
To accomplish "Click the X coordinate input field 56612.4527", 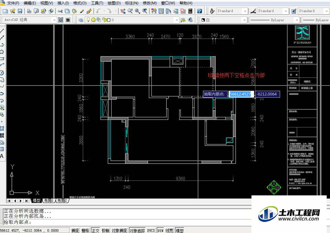I will click(x=241, y=94).
